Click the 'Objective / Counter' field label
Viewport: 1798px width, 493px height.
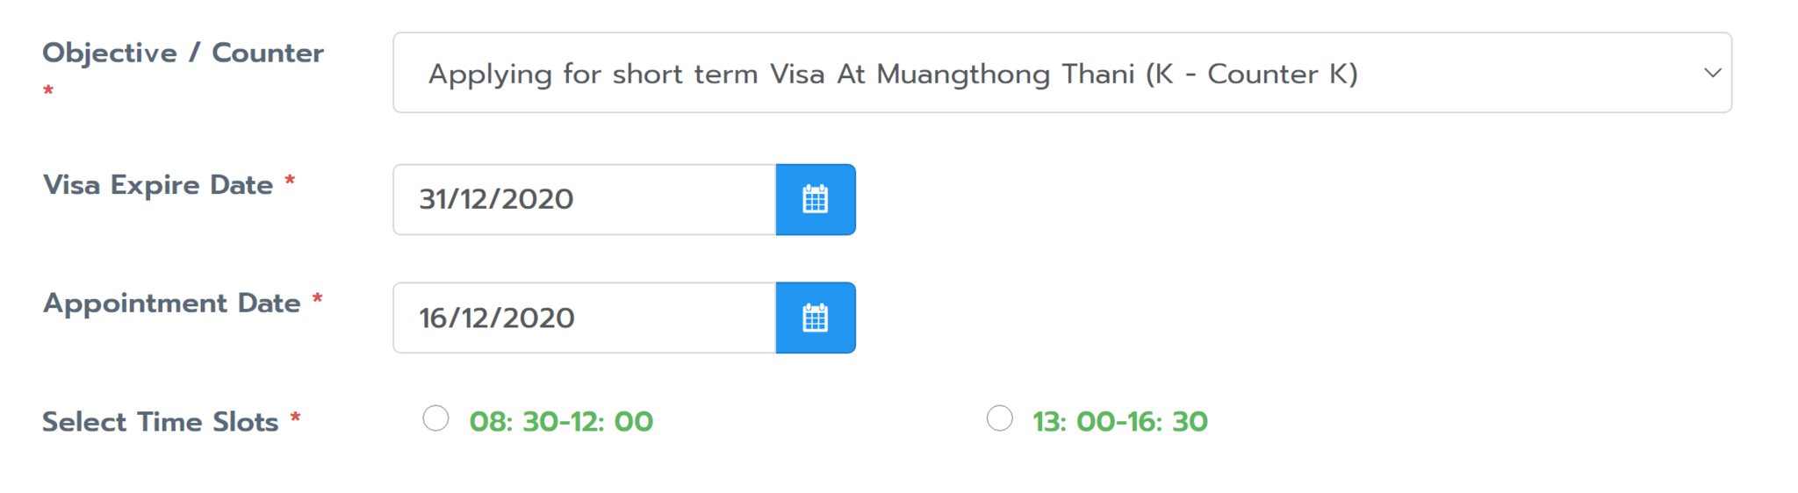183,54
